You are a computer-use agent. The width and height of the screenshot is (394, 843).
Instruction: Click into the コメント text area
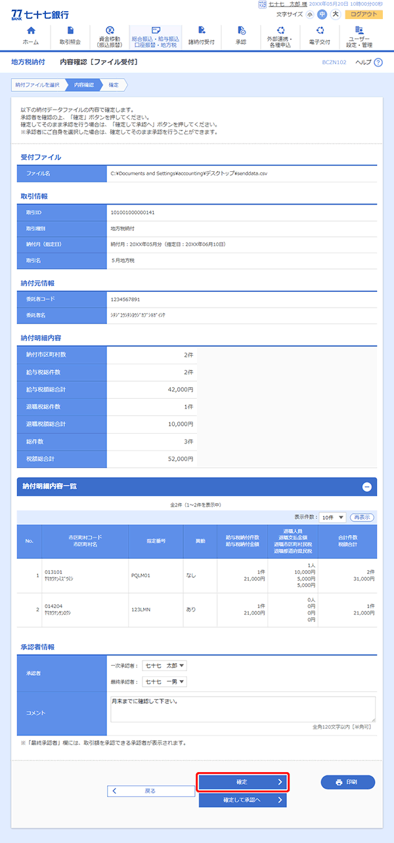pos(243,709)
